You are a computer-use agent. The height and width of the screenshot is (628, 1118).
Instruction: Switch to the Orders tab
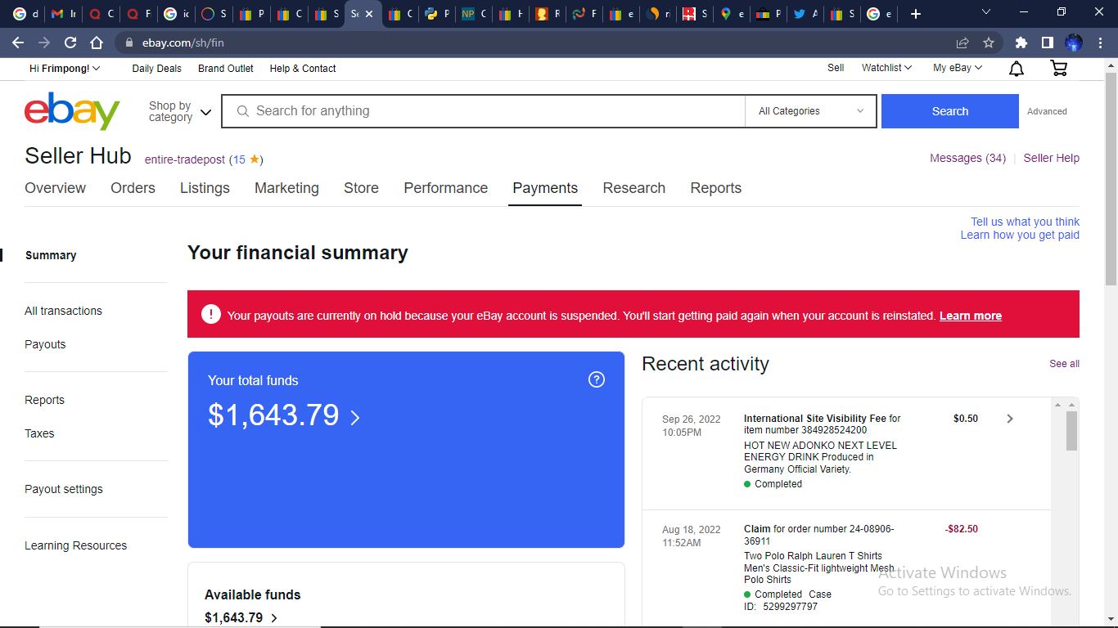[133, 188]
